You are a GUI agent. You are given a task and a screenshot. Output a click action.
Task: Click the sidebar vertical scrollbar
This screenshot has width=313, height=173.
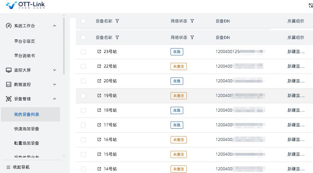(x=64, y=45)
